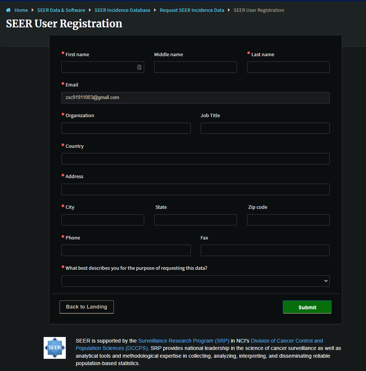
Task: Open the purpose of requesting data dropdown
Action: click(x=196, y=281)
